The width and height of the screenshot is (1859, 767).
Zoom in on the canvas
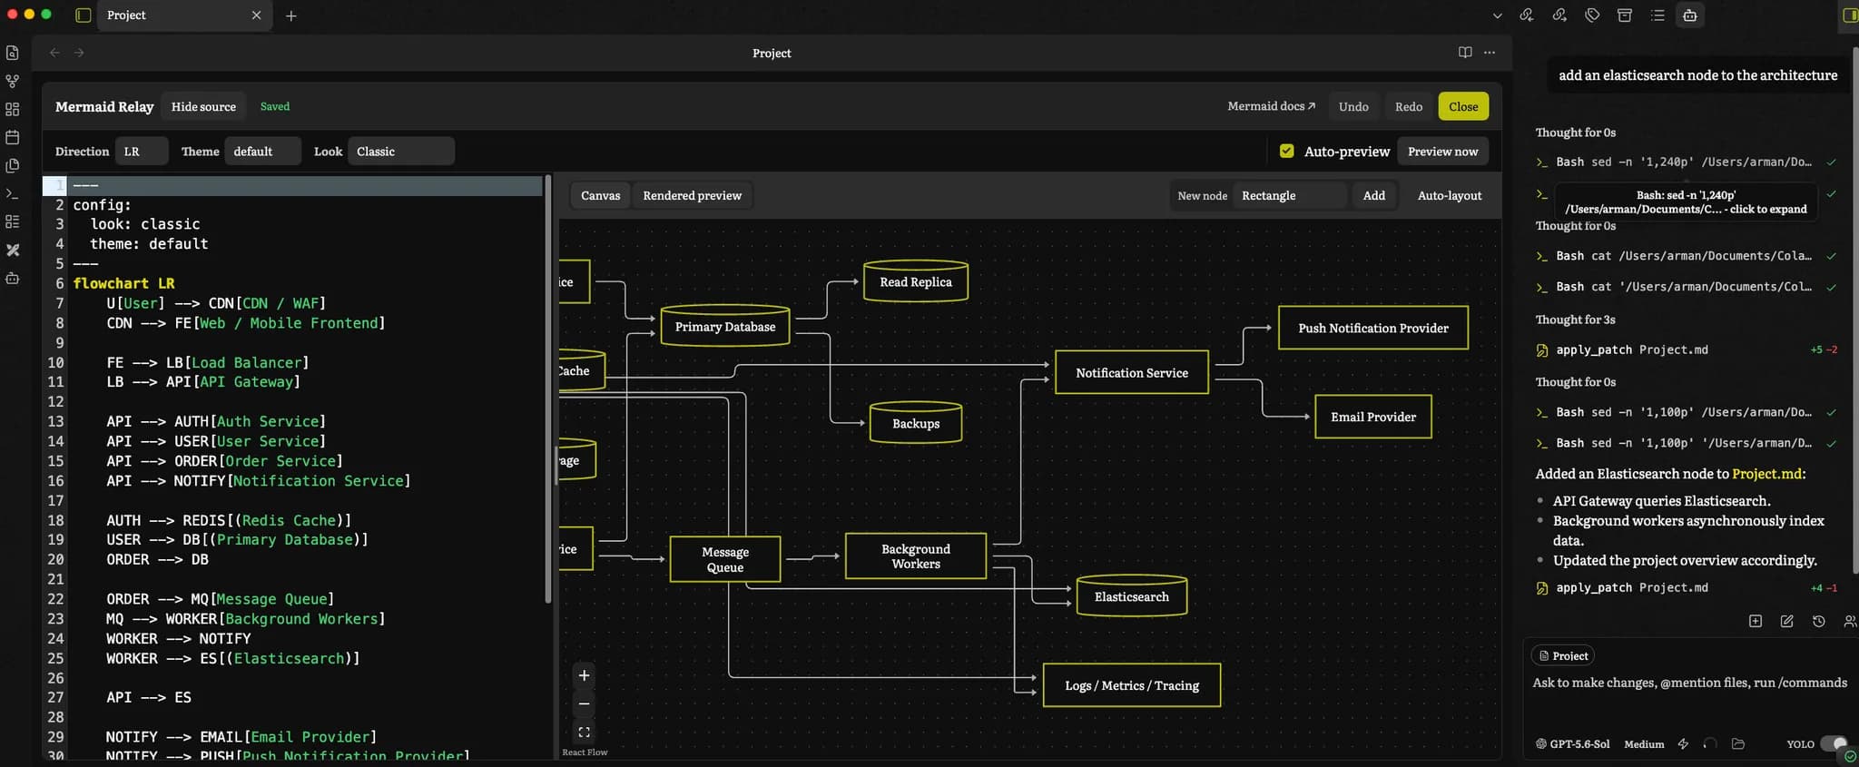click(585, 675)
